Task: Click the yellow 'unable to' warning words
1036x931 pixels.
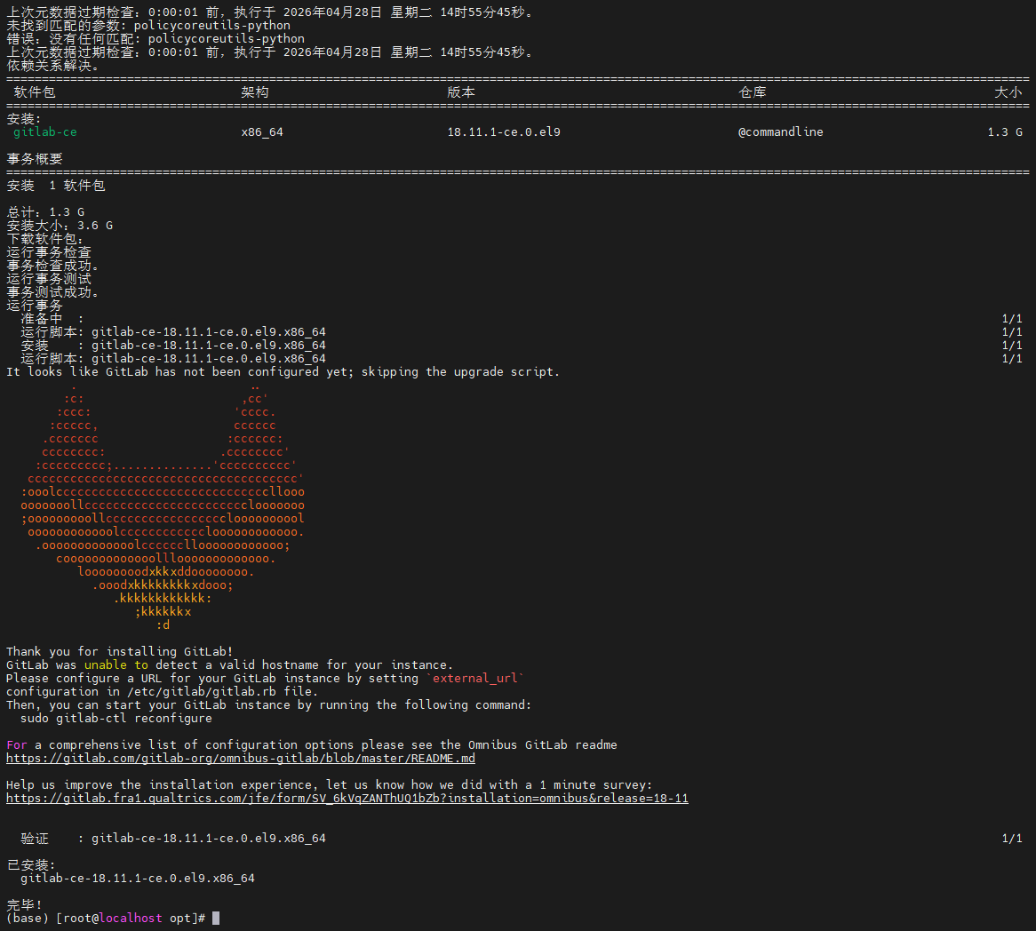Action: pyautogui.click(x=116, y=665)
